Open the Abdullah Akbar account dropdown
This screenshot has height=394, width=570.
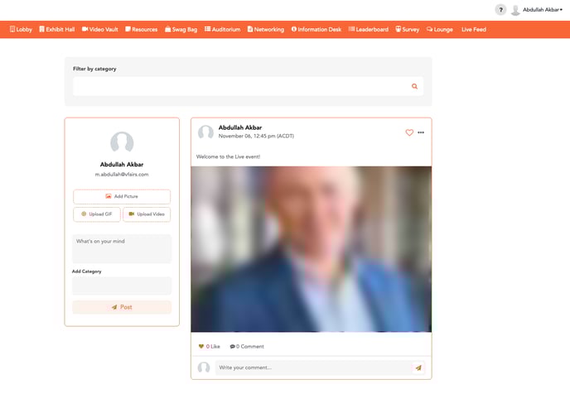[x=543, y=10]
